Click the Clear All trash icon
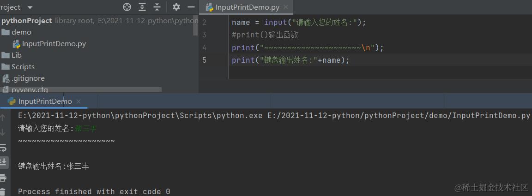This screenshot has width=532, height=196. pyautogui.click(x=3, y=192)
